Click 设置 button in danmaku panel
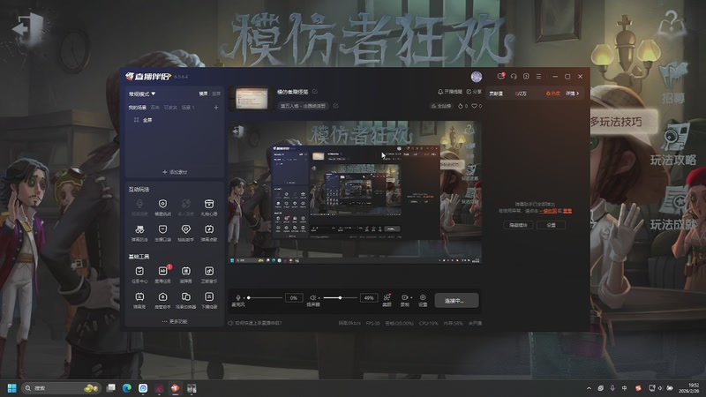This screenshot has height=397, width=706. [551, 225]
